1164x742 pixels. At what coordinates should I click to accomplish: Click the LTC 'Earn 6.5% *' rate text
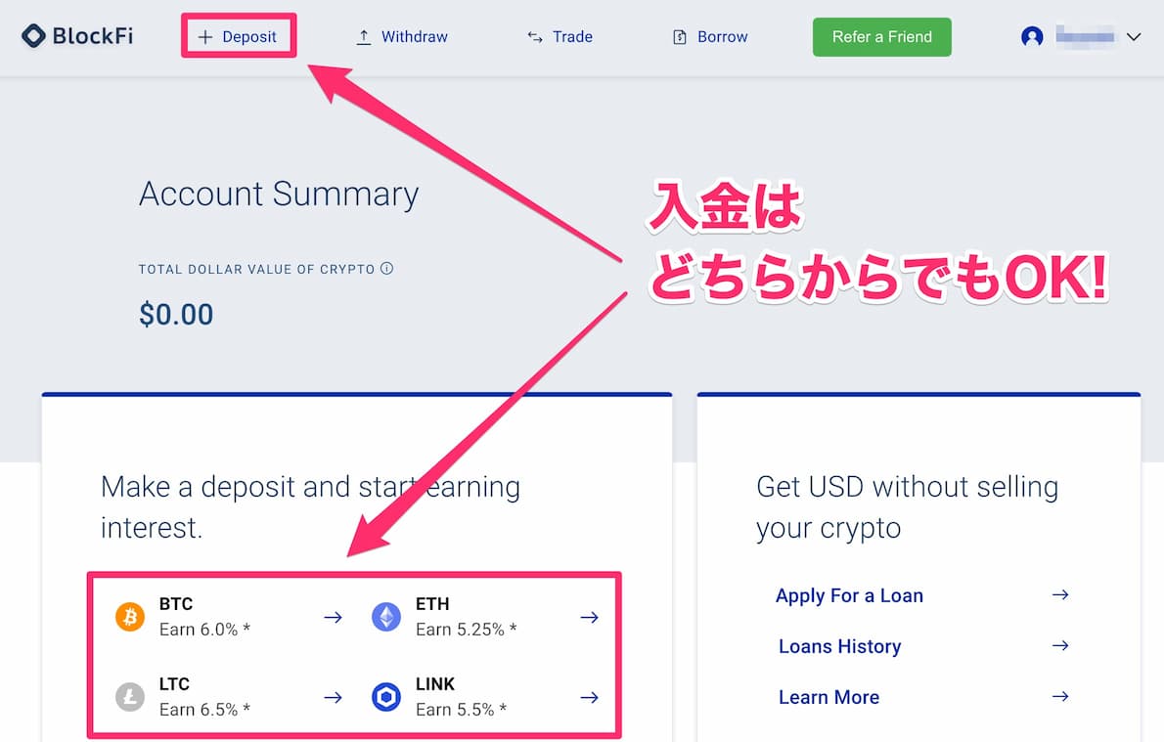(204, 710)
